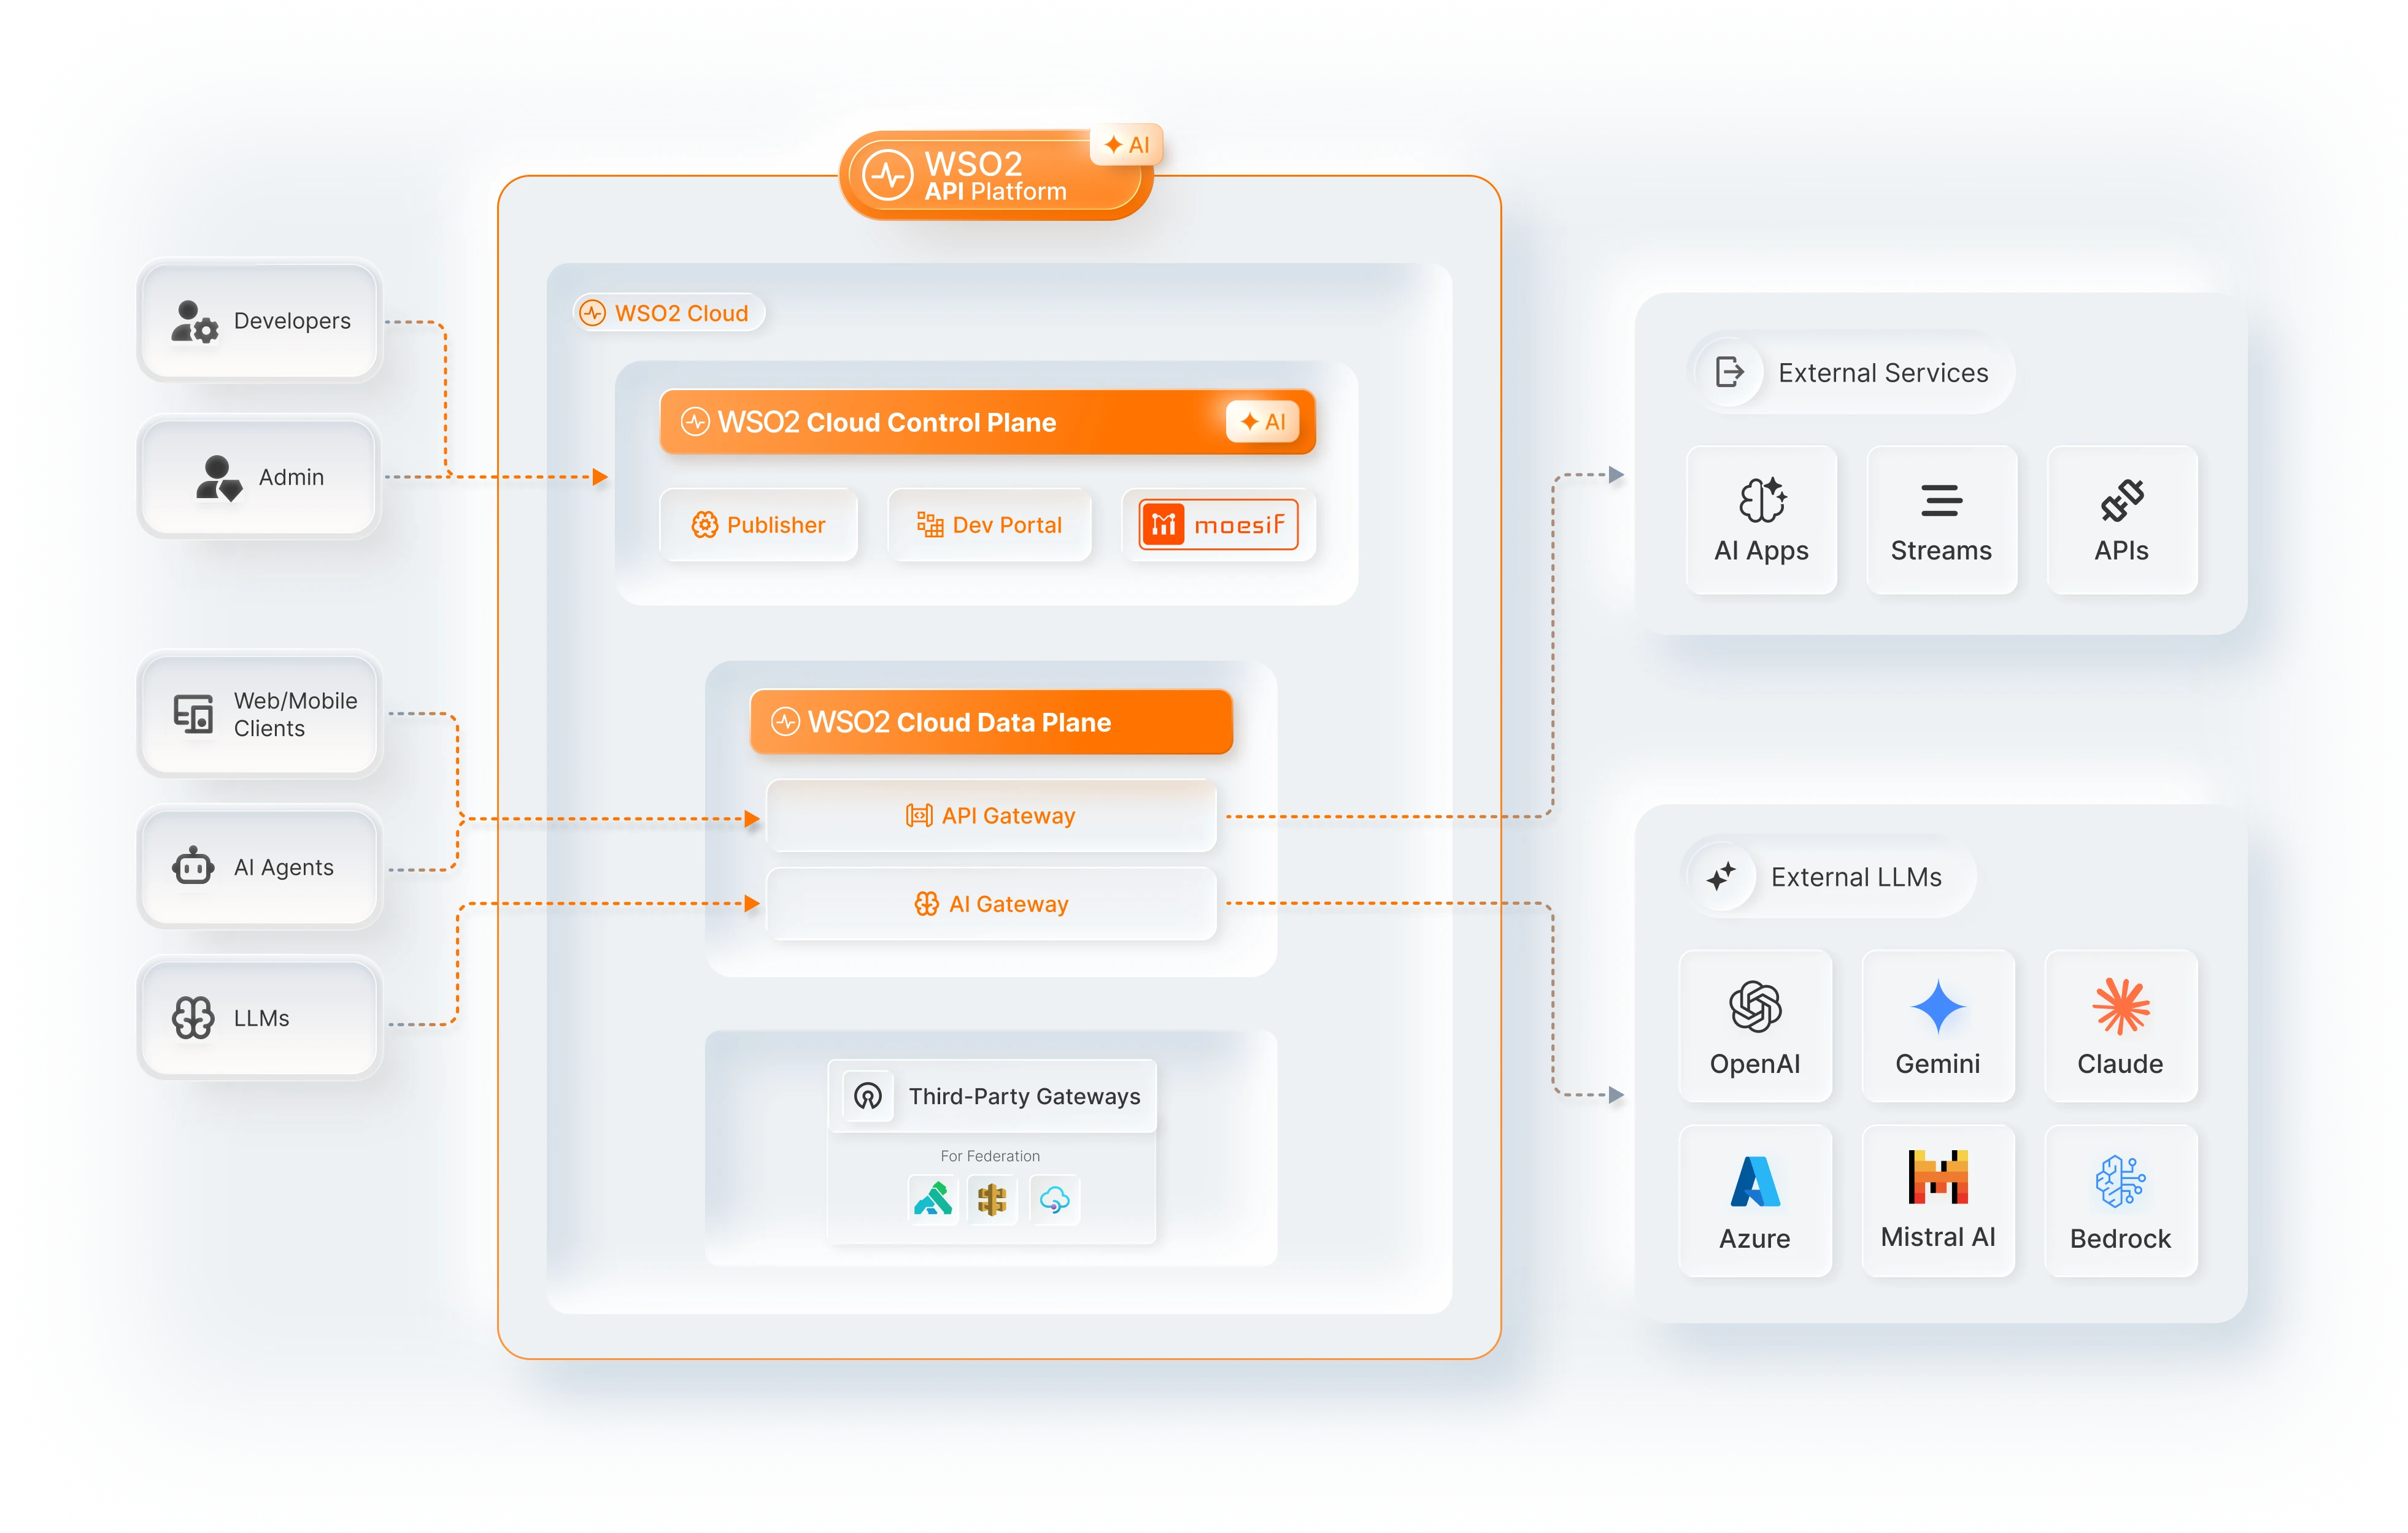Click the Streams label
Image resolution: width=2408 pixels, height=1533 pixels.
(1941, 551)
